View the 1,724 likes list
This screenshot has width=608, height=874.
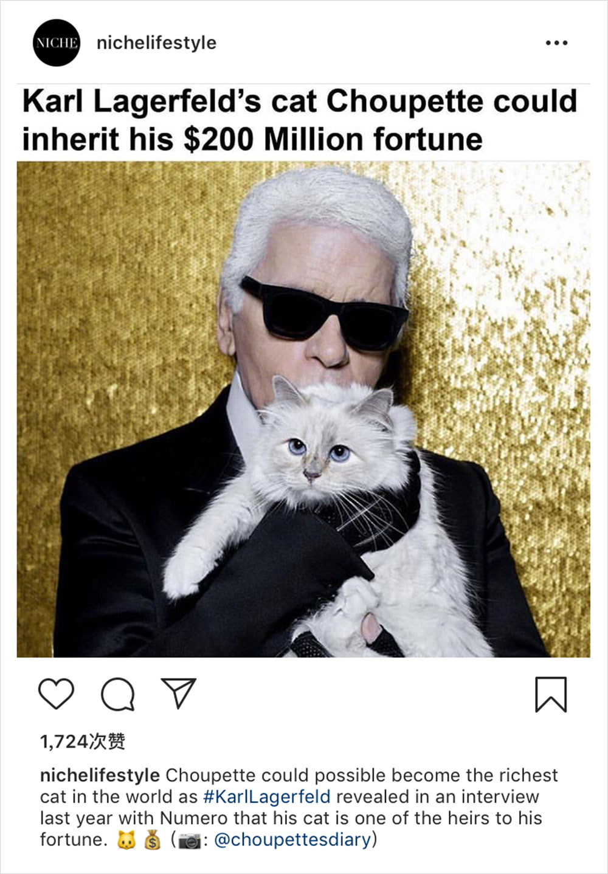click(x=83, y=741)
